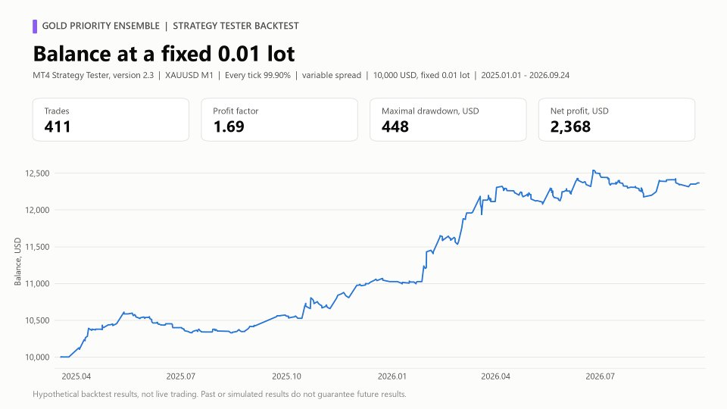
Task: Click the 11,000 y-axis tick label
Action: 37,284
